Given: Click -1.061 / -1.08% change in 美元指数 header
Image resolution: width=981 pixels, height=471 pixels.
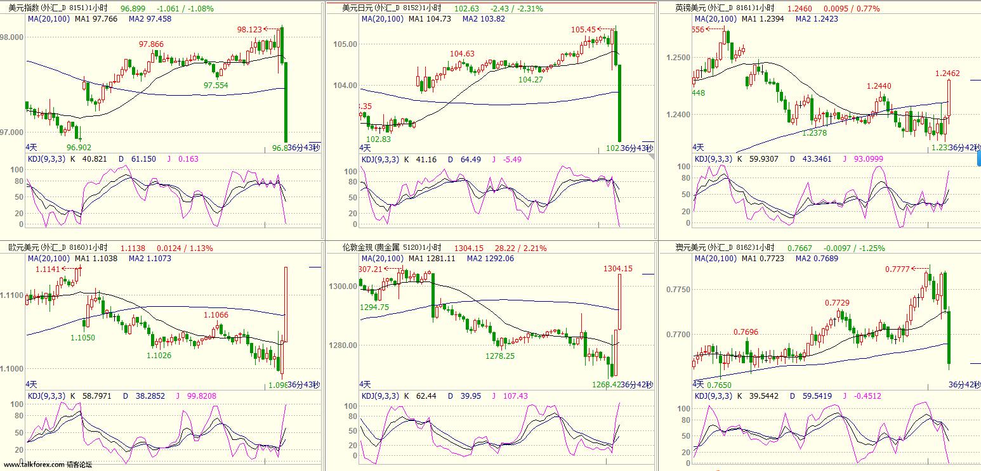Looking at the screenshot, I should (x=184, y=9).
